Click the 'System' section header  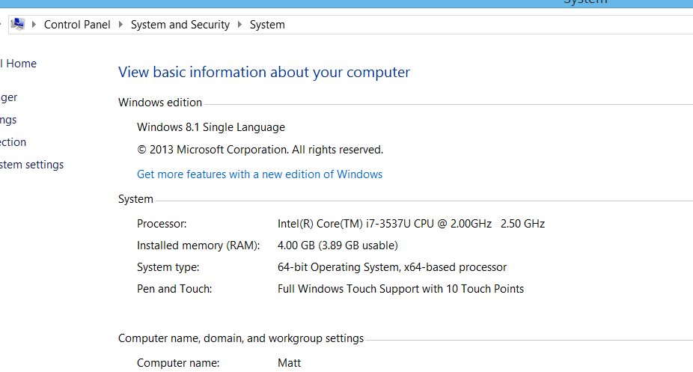135,199
